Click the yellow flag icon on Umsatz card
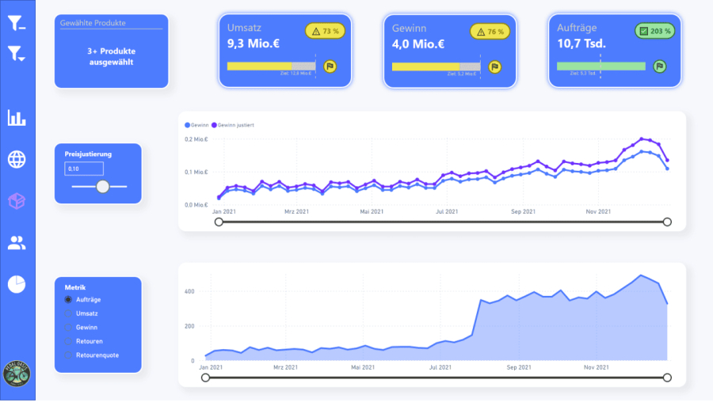713x406 pixels. (x=330, y=66)
